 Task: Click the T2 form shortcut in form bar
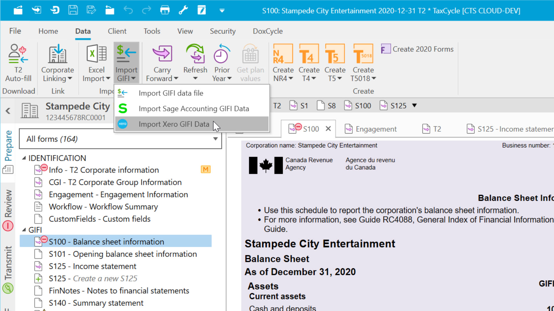(277, 106)
